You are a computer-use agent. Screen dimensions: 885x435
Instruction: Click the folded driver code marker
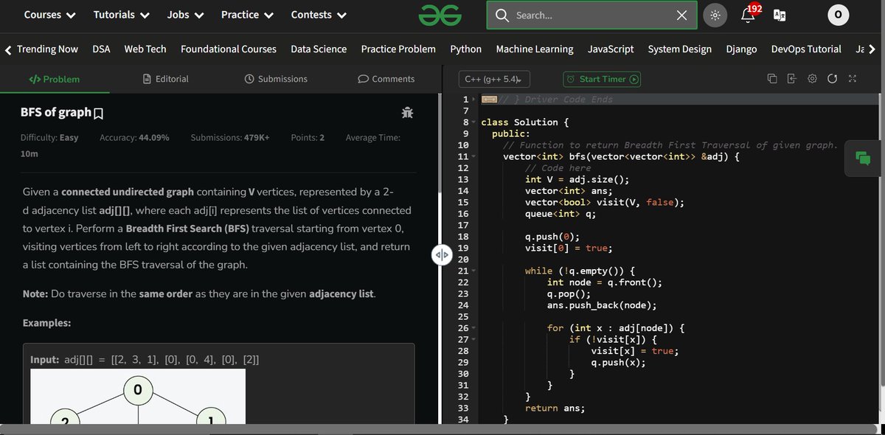click(x=490, y=100)
